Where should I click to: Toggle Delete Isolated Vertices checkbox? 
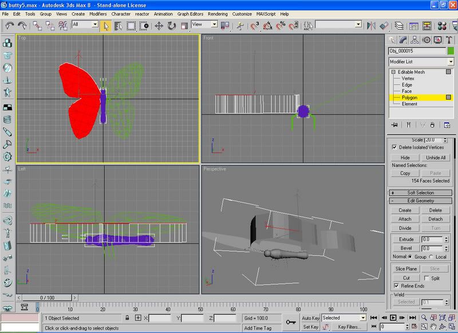(x=393, y=147)
